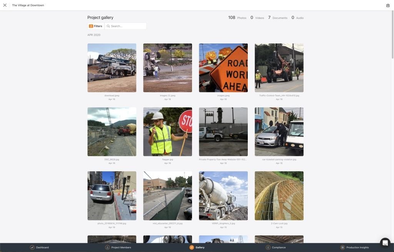Viewport: 394px width, 252px height.
Task: Click the APR 2020 section heading
Action: [94, 35]
